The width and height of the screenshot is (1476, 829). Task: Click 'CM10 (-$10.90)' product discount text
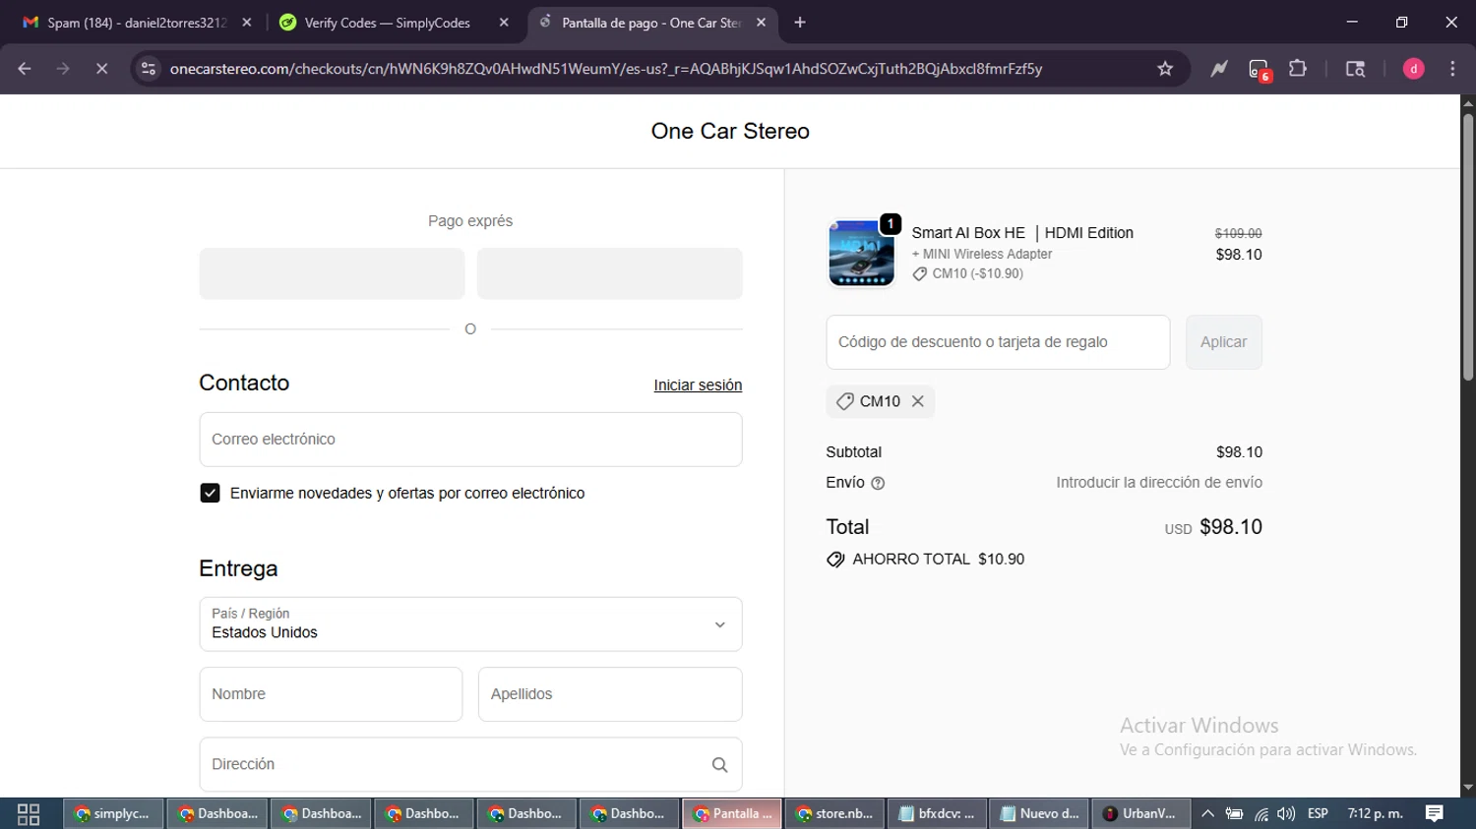point(977,273)
